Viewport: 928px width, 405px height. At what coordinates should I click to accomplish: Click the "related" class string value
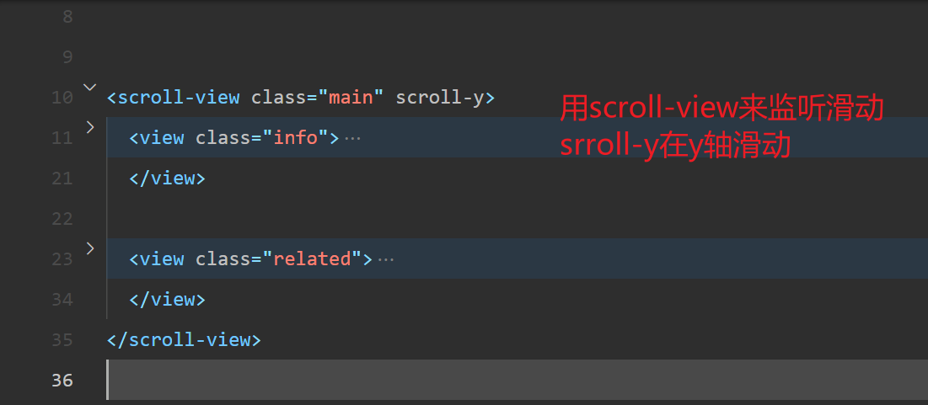pos(313,259)
